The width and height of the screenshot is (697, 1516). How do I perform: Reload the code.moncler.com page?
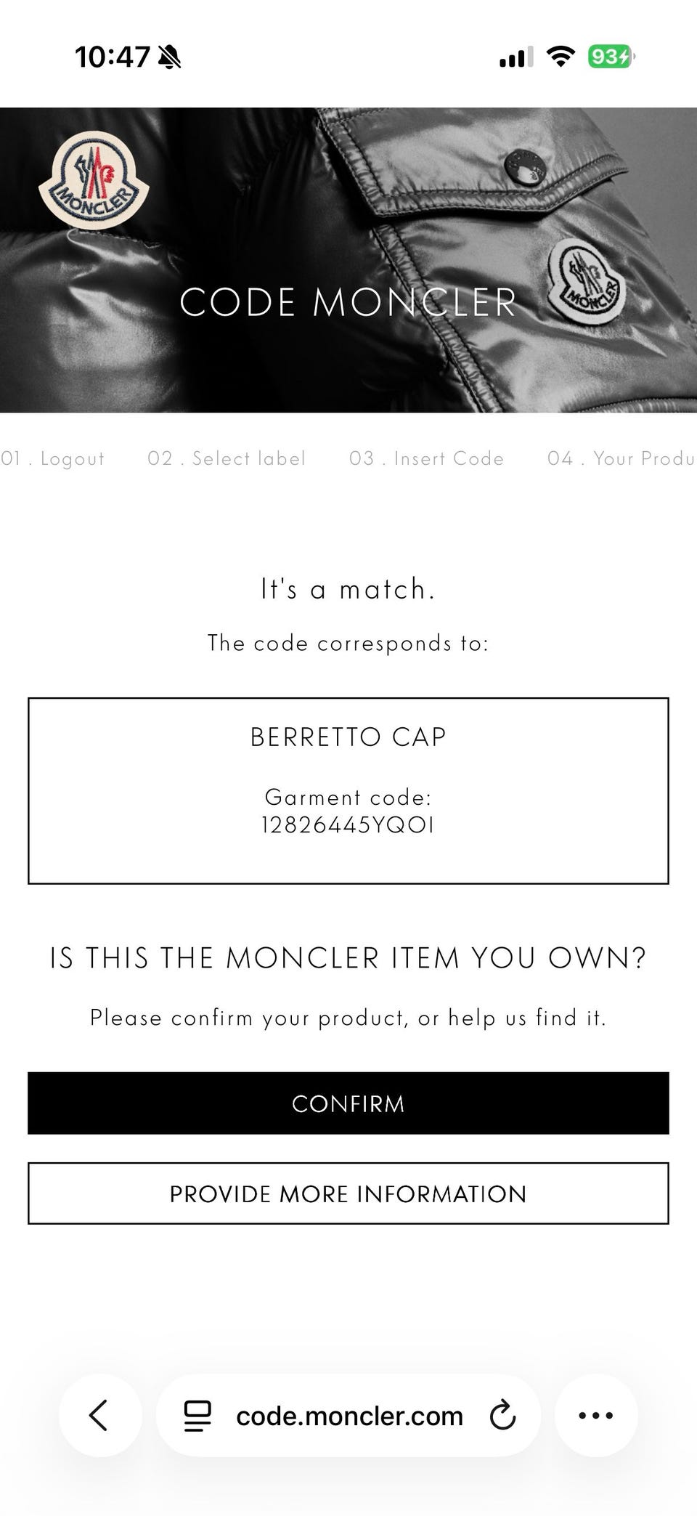coord(502,1415)
